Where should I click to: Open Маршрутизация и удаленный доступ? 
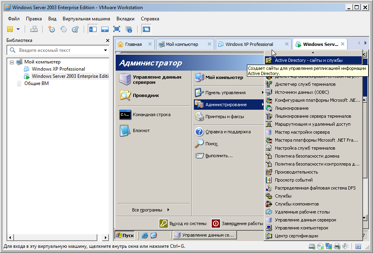click(x=314, y=124)
